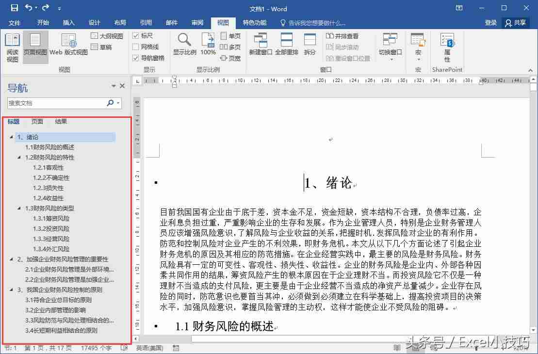Open the quick access toolbar customization arrow
This screenshot has height=354, width=538.
tap(60, 8)
